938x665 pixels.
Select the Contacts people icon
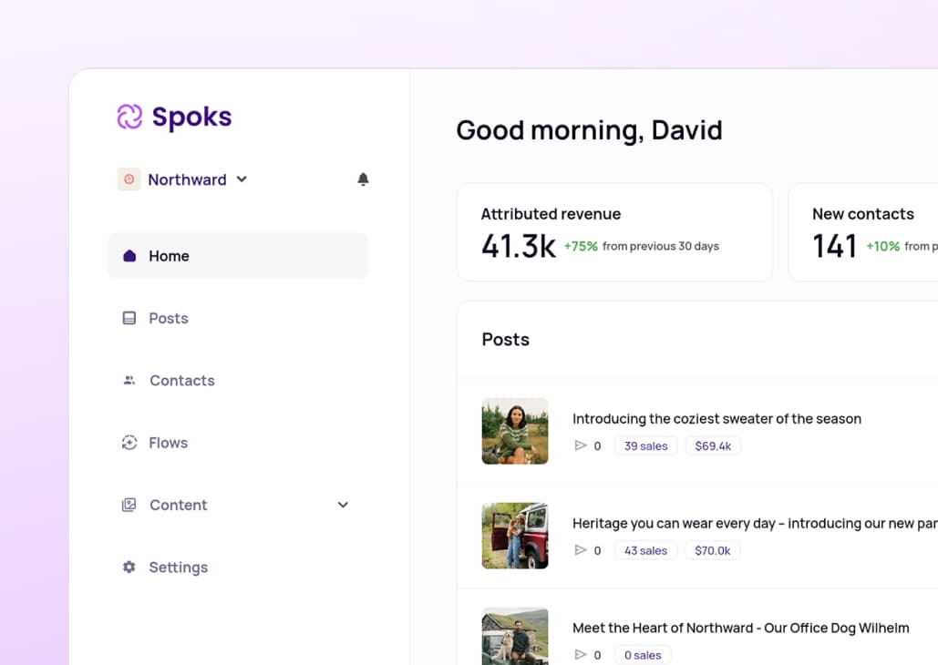click(129, 380)
